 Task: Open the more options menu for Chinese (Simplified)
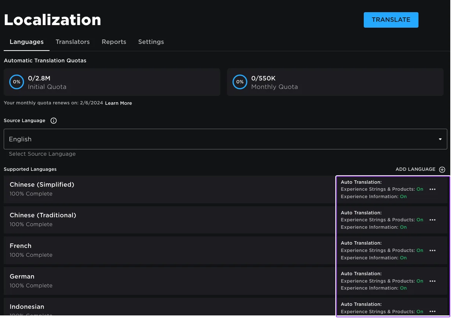pyautogui.click(x=433, y=189)
